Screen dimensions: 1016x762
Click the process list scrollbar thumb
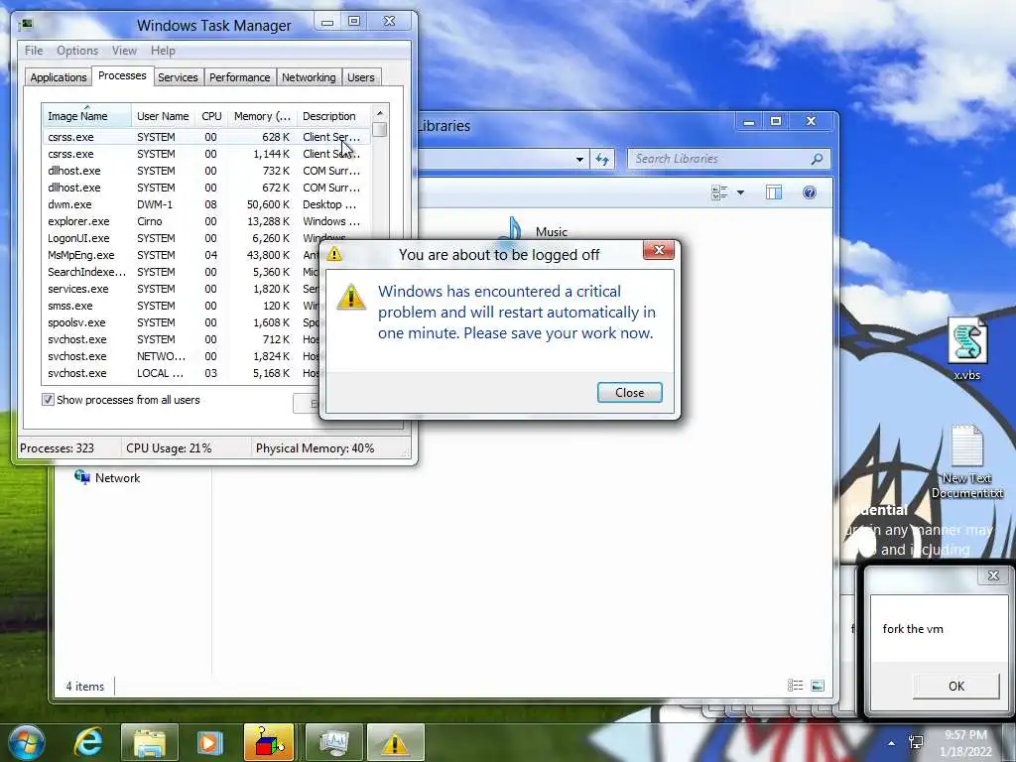click(380, 130)
